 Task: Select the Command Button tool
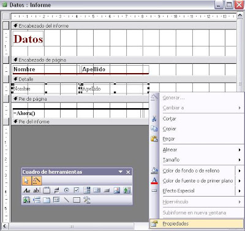[x=107, y=190]
